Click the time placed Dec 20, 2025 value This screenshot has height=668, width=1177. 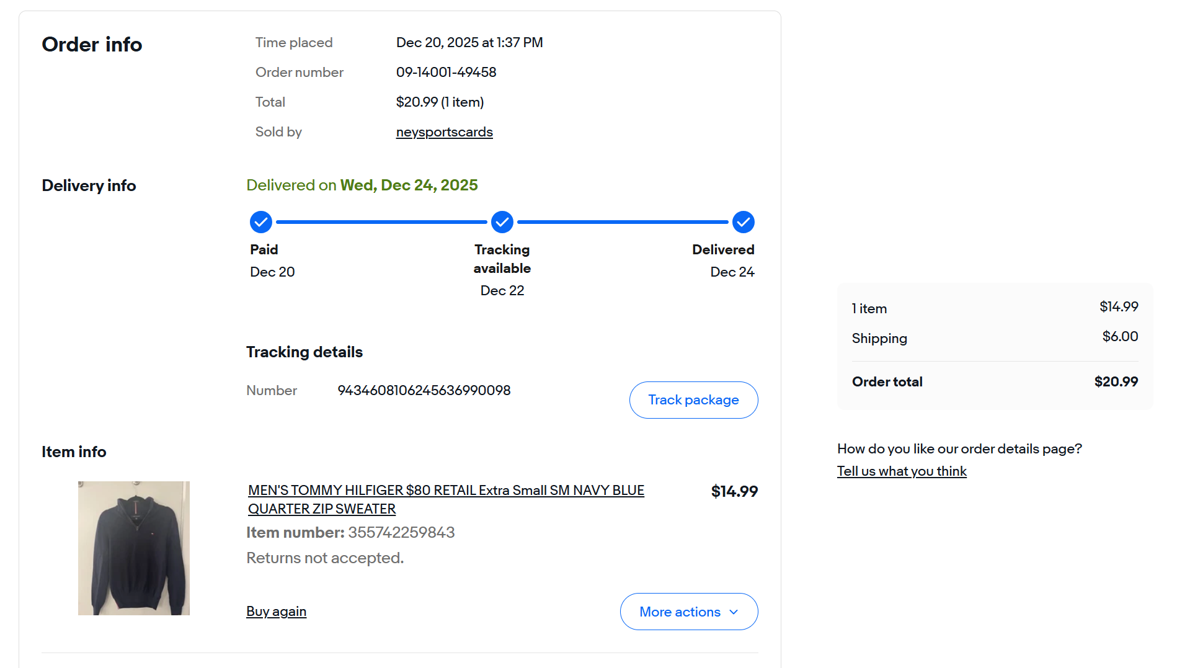tap(469, 43)
